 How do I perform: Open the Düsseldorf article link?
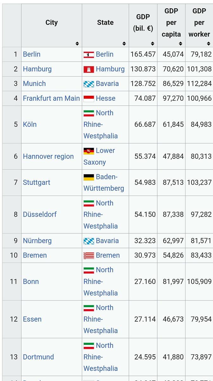pyautogui.click(x=40, y=214)
